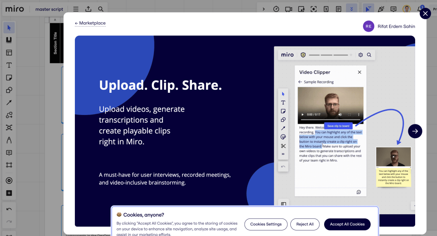Open the user avatar in the top bar

tap(407, 9)
